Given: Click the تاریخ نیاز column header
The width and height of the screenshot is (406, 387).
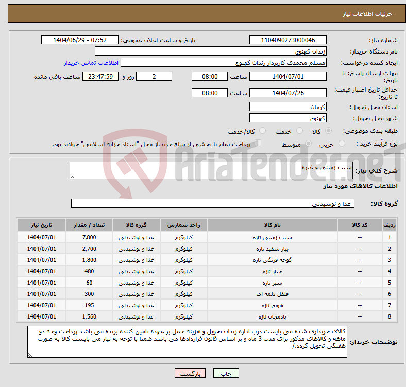Looking at the screenshot, I should click(41, 225).
